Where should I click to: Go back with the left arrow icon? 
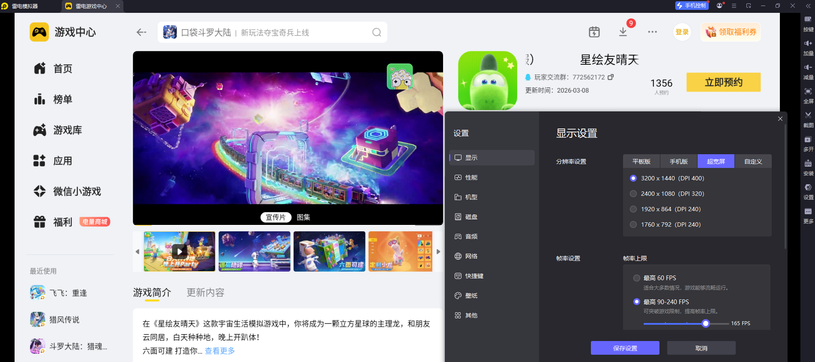point(141,32)
